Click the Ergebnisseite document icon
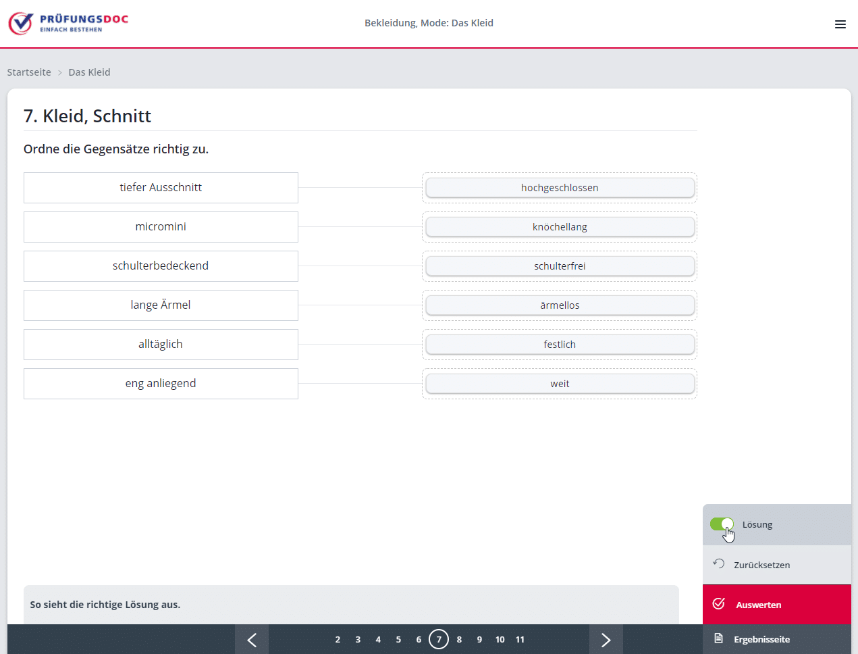This screenshot has height=654, width=858. pos(719,638)
